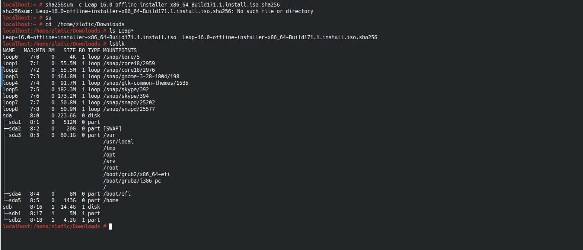Click the loop8 device name
Viewport: 583px width, 250px height.
pyautogui.click(x=10, y=109)
